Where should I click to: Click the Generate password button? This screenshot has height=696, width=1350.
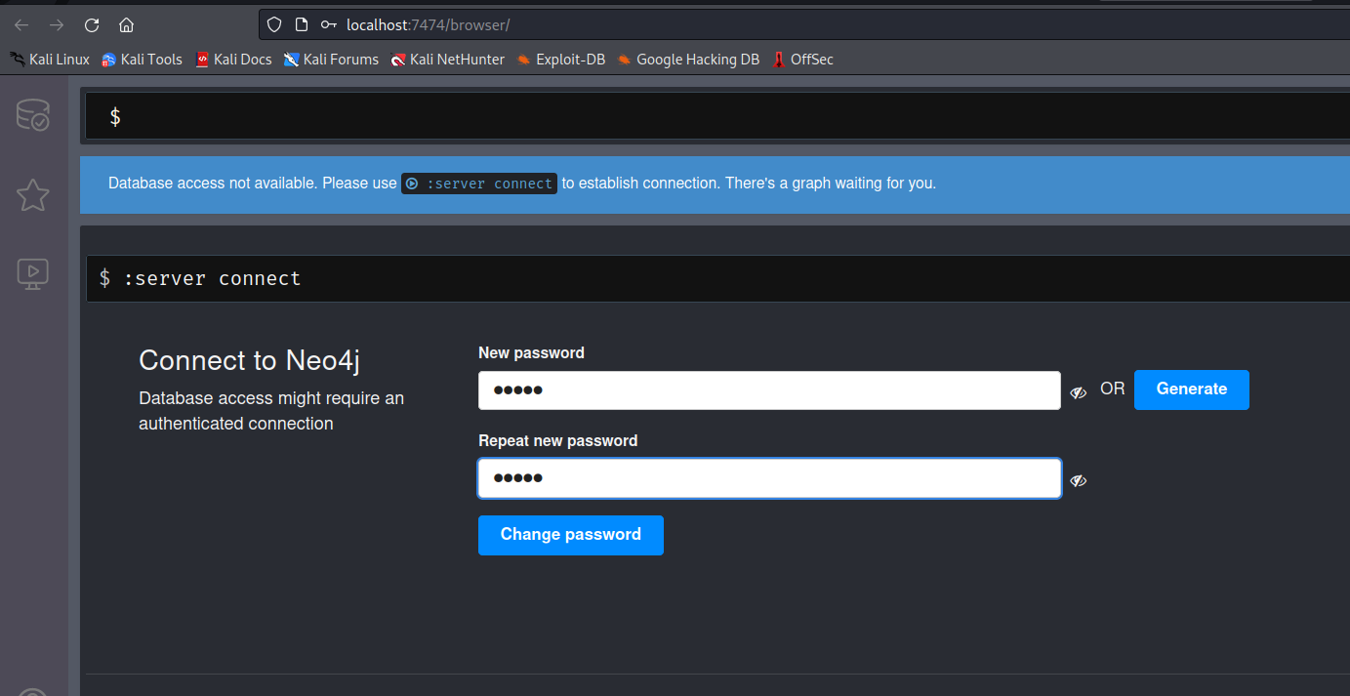[x=1191, y=389]
